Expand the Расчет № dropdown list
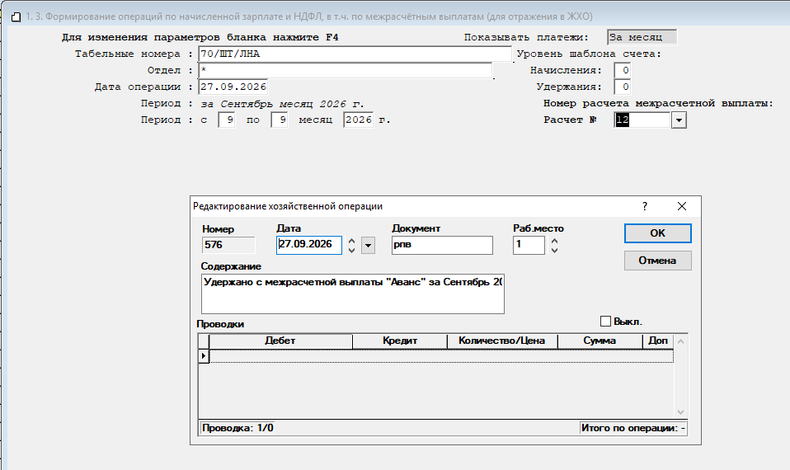Image resolution: width=790 pixels, height=470 pixels. (679, 120)
